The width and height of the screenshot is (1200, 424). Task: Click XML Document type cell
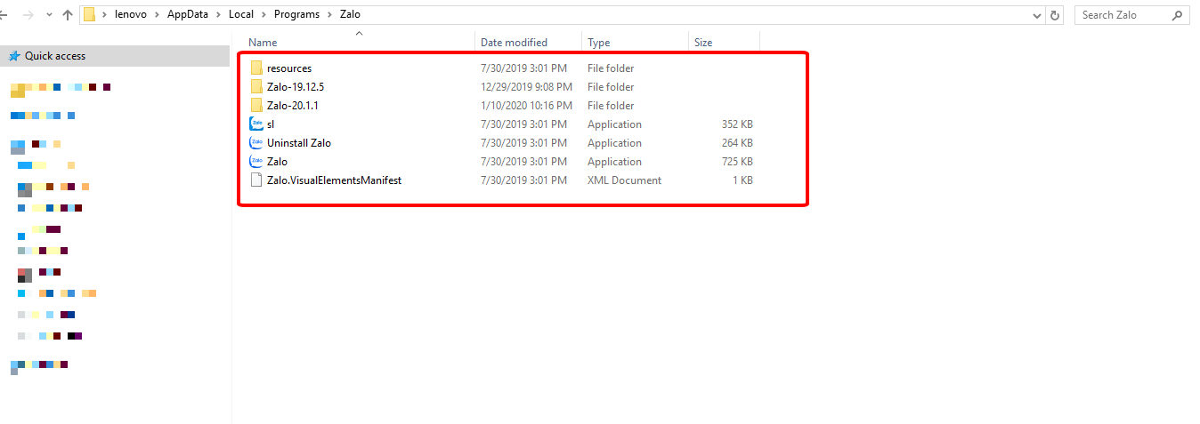pyautogui.click(x=624, y=180)
